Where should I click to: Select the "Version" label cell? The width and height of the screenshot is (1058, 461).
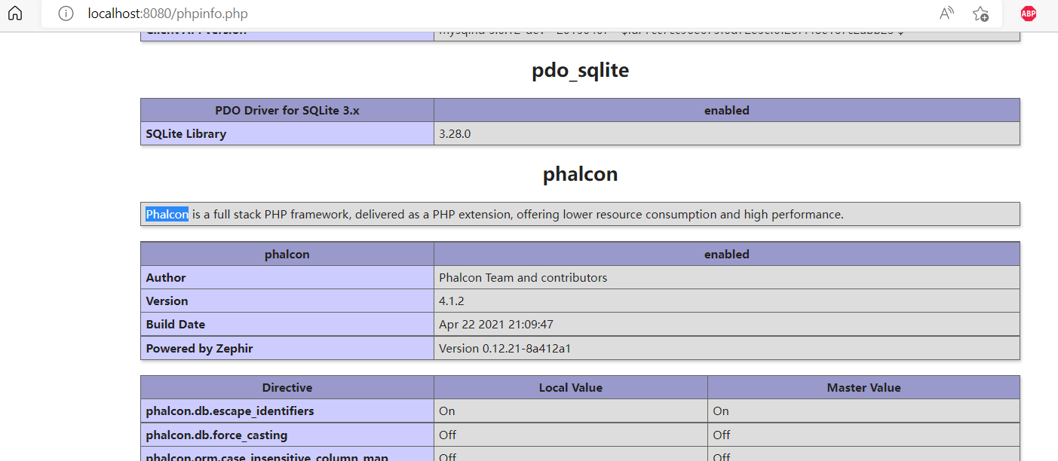pos(287,301)
